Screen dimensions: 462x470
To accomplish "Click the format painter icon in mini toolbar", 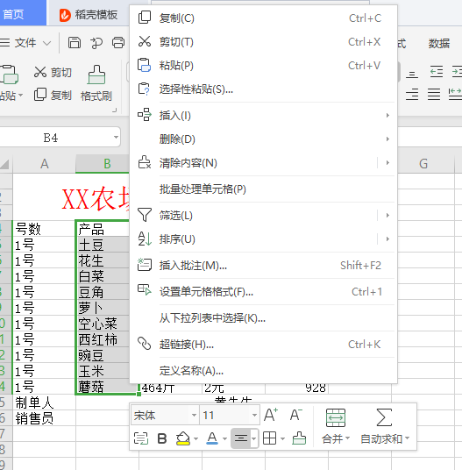I will tap(299, 438).
